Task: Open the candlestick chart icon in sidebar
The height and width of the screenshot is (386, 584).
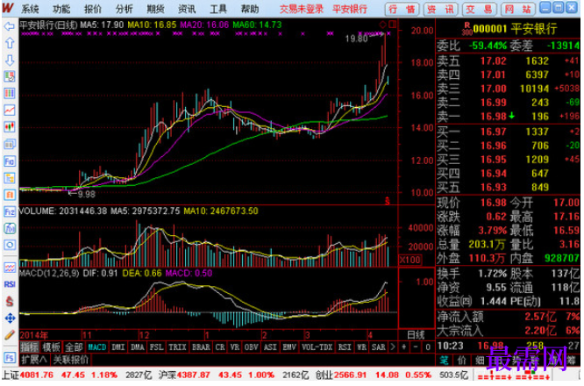Action: [x=9, y=127]
